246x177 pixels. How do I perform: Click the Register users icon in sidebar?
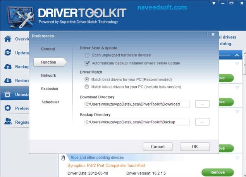point(8,121)
